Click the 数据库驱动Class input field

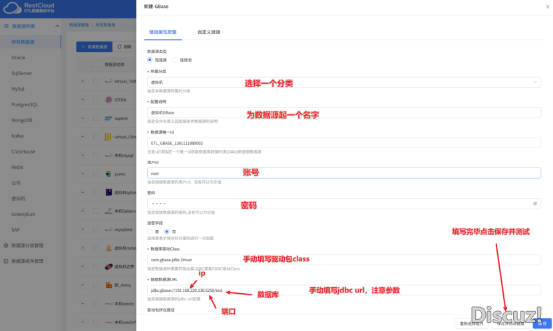coord(344,260)
